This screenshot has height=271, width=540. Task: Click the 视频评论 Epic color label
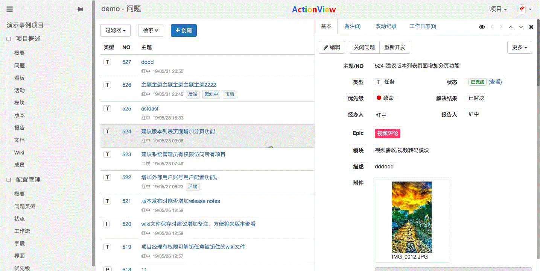click(387, 133)
